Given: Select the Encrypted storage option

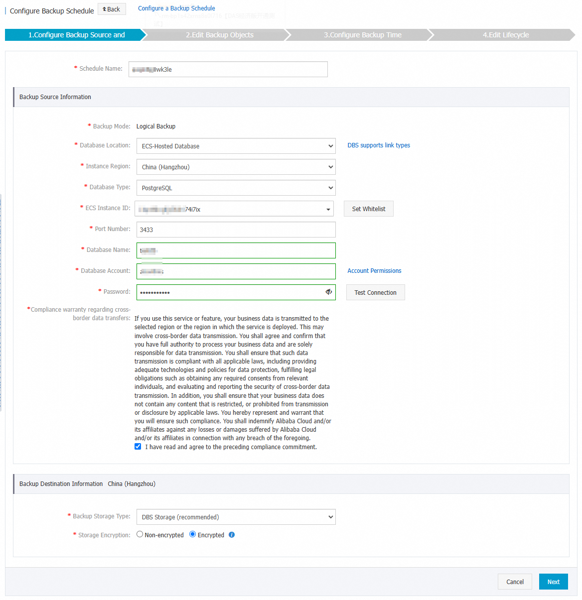Looking at the screenshot, I should [x=192, y=534].
